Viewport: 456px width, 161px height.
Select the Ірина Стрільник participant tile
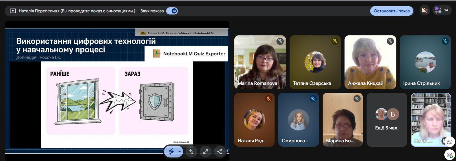tap(425, 62)
